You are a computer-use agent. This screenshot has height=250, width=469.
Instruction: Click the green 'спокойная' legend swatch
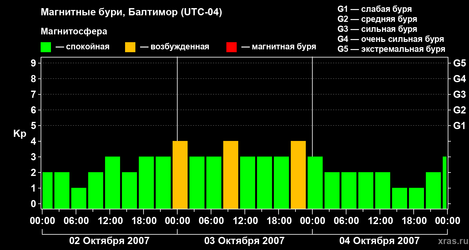tap(46, 47)
